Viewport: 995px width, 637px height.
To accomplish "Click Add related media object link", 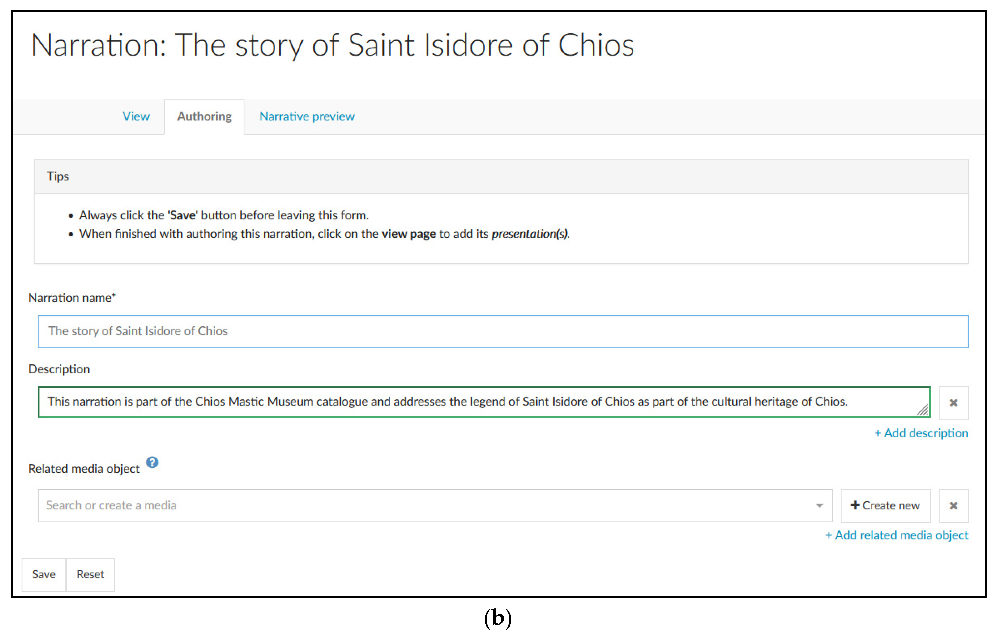I will click(x=896, y=535).
